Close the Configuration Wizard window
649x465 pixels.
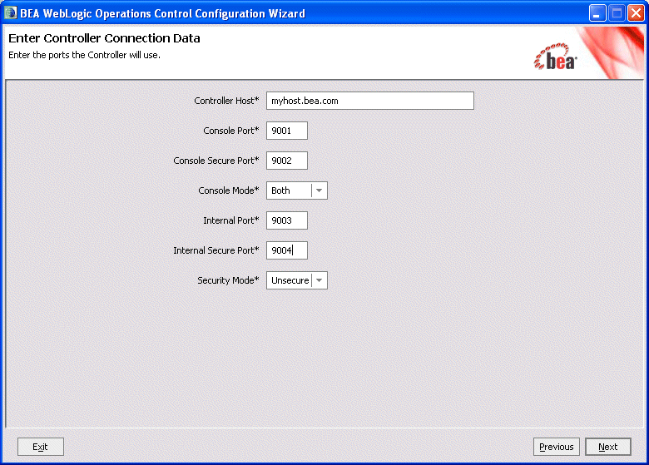coord(636,13)
